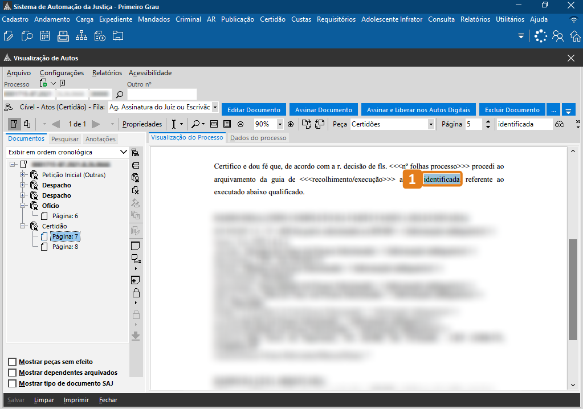Open the magnifier tool dropdown arrow
This screenshot has height=409, width=583.
click(203, 124)
